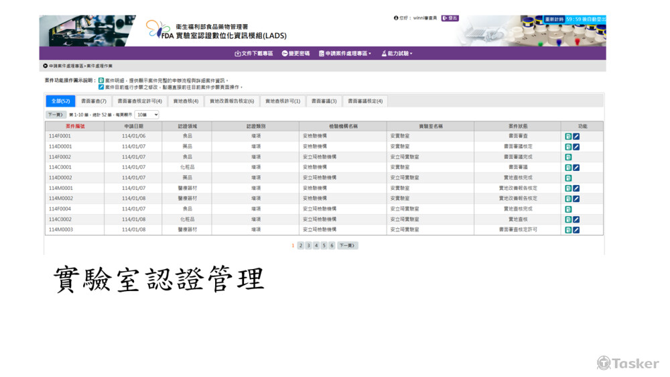This screenshot has height=377, width=670.
Task: Click the edit pencil icon for 114F0001
Action: click(576, 136)
